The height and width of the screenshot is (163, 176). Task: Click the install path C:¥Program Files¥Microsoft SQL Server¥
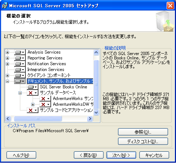(x=51, y=131)
